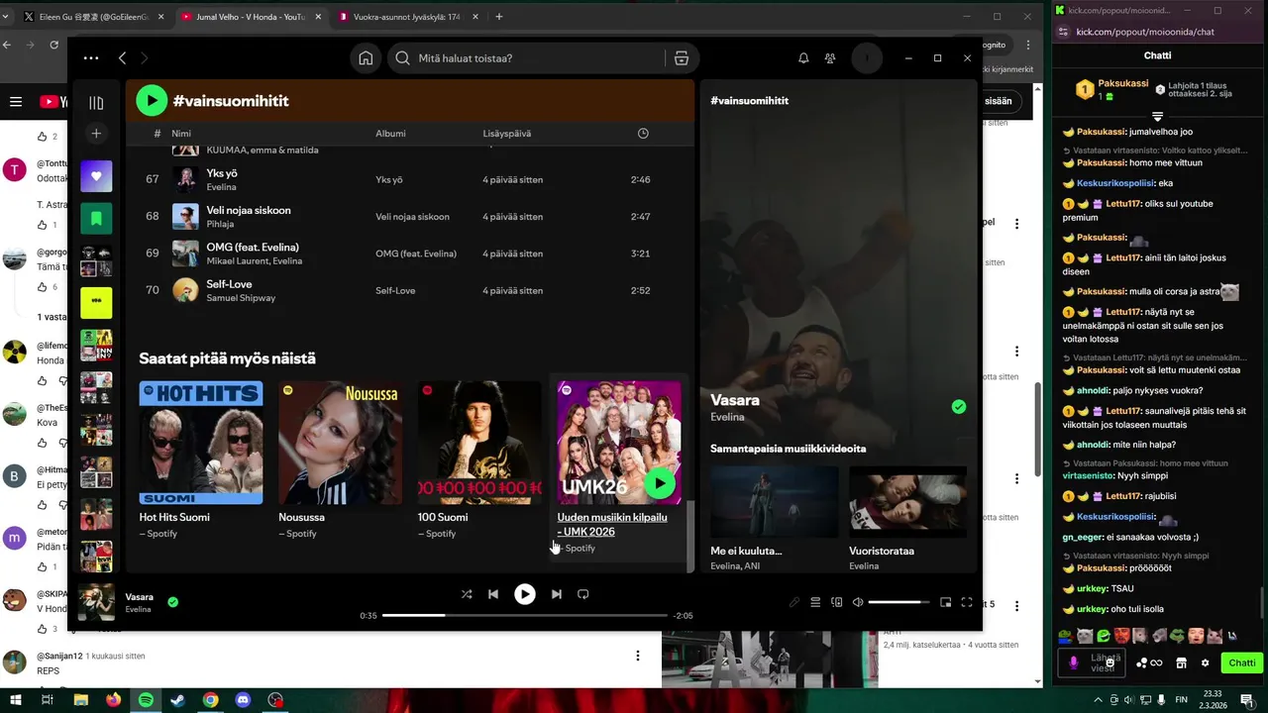Show hidden system tray icons
The width and height of the screenshot is (1268, 713).
pos(1099,700)
